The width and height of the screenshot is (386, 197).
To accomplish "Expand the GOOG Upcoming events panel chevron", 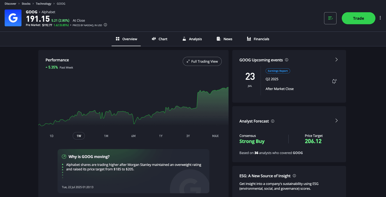I will coord(336,60).
